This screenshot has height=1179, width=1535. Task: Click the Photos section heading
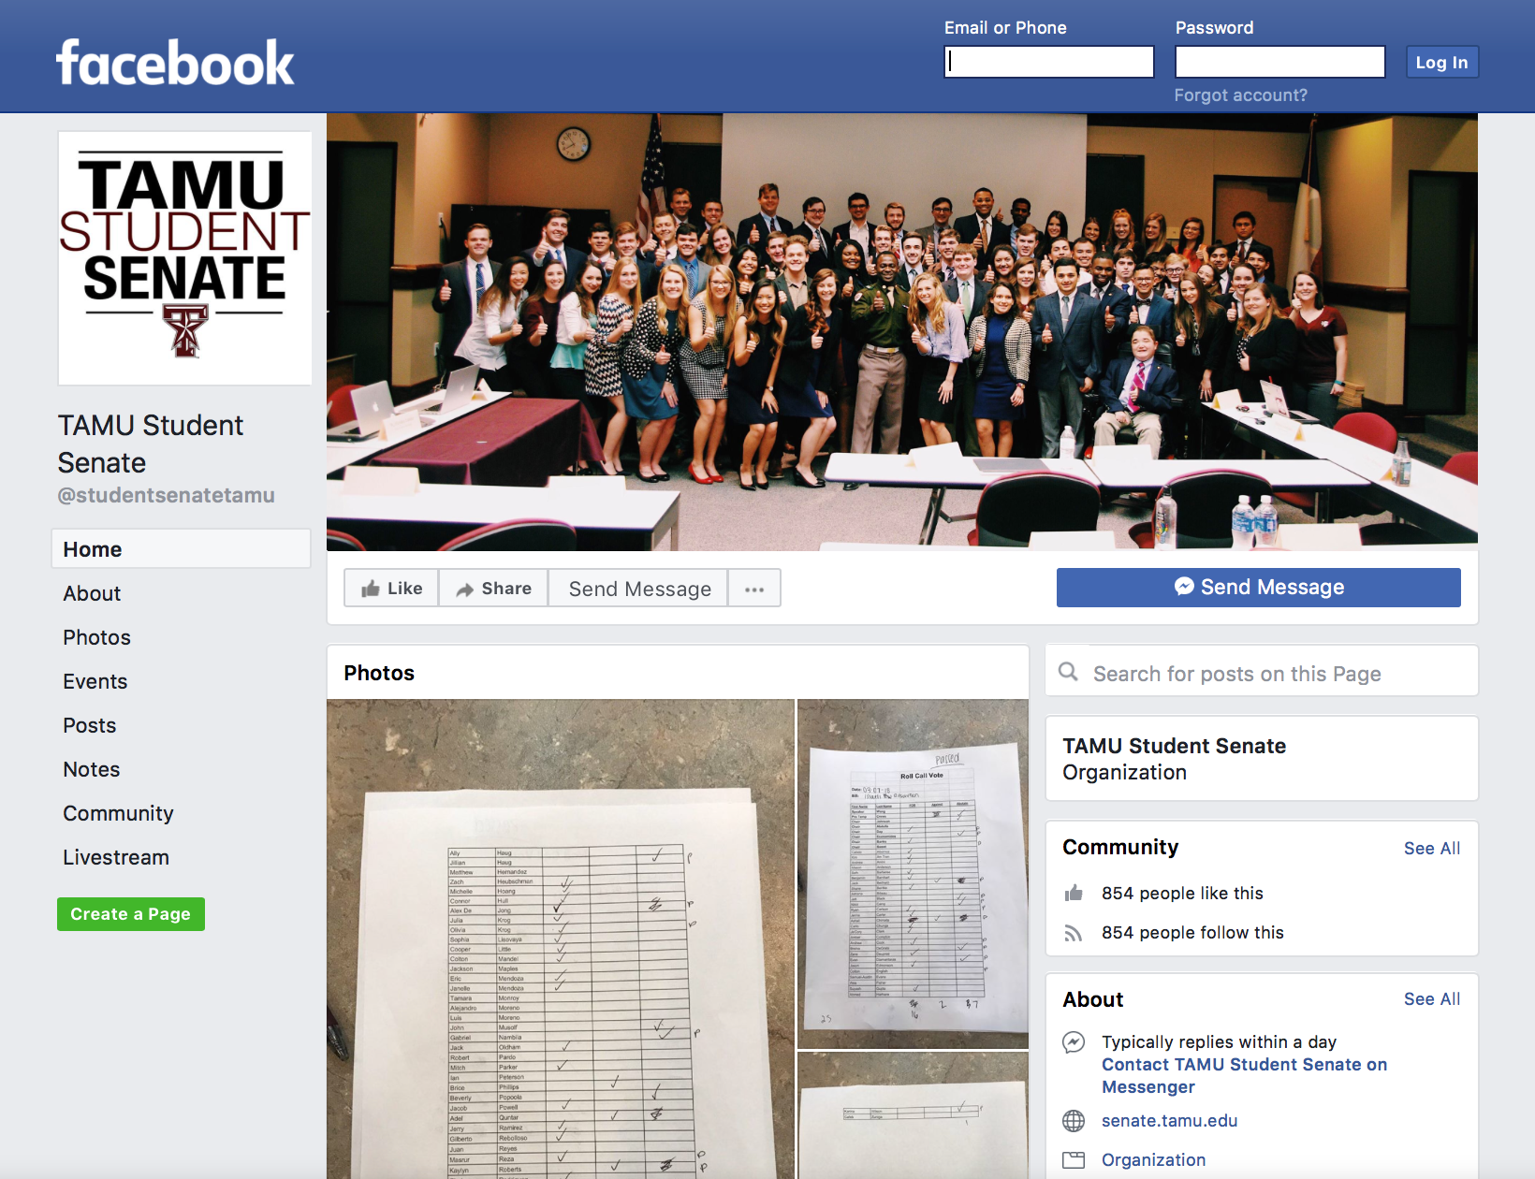pyautogui.click(x=379, y=673)
